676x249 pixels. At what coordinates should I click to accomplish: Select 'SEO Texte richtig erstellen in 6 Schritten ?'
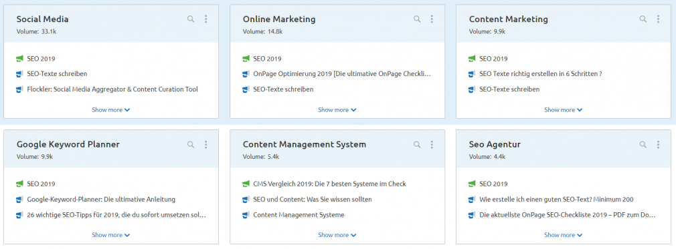click(x=541, y=74)
